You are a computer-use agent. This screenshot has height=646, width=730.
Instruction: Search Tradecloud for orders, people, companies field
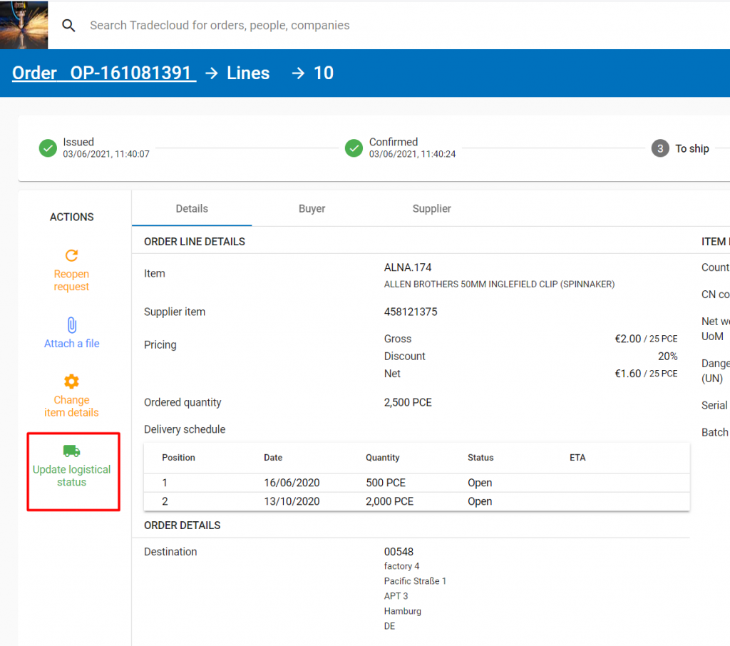pyautogui.click(x=220, y=25)
